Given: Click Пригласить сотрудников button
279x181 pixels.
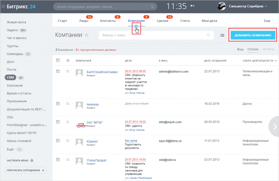Looking at the screenshot, I should (x=25, y=170).
